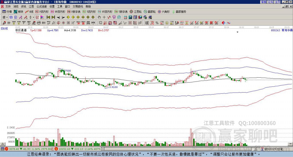Click the Md=4.3199 indicator value
The width and height of the screenshot is (293, 157).
70,30
